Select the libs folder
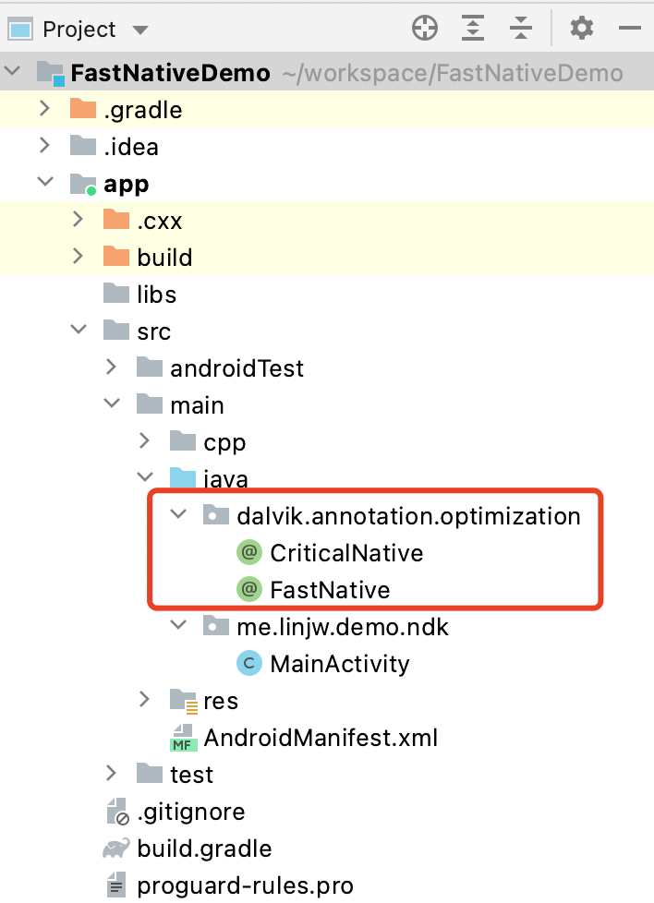 [156, 295]
